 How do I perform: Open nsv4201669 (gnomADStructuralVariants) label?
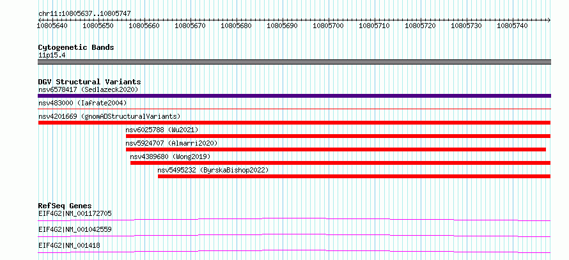click(x=109, y=116)
